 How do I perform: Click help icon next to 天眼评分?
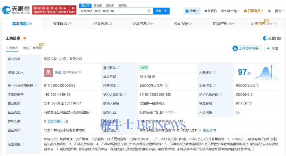click(x=215, y=72)
